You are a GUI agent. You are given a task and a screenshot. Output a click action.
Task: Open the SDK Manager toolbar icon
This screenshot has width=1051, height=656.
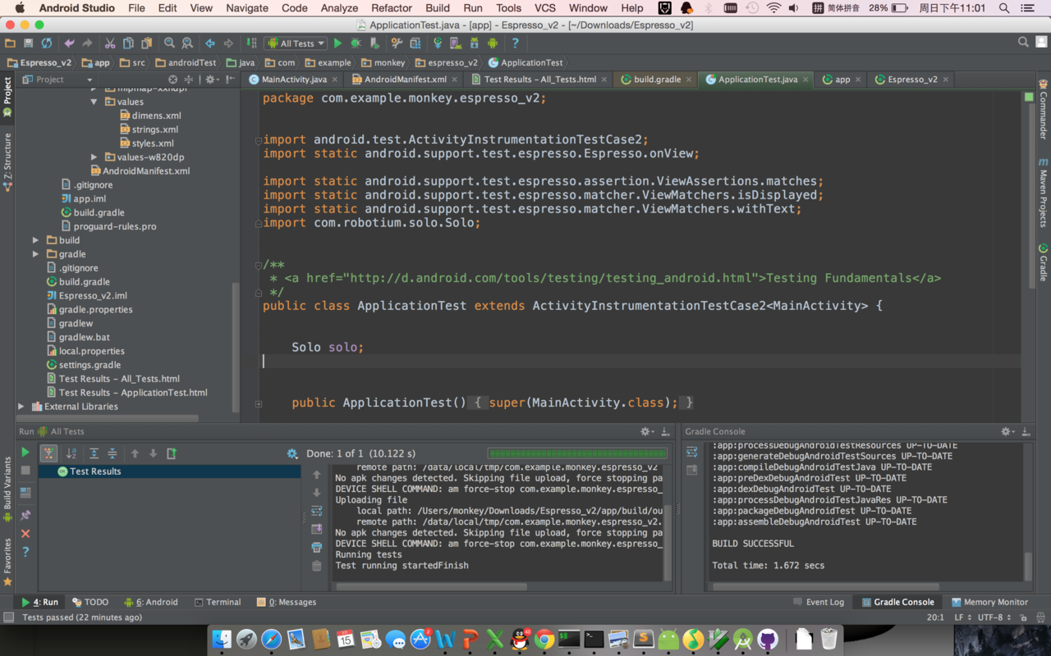474,43
